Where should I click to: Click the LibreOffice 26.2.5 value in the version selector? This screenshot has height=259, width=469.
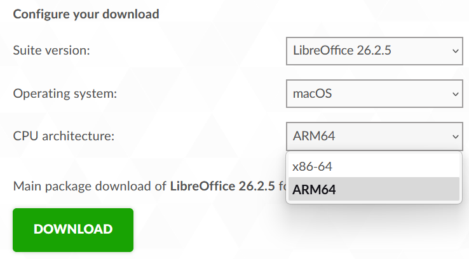tap(342, 50)
